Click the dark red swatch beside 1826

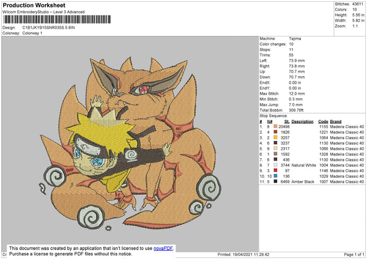[x=275, y=132]
